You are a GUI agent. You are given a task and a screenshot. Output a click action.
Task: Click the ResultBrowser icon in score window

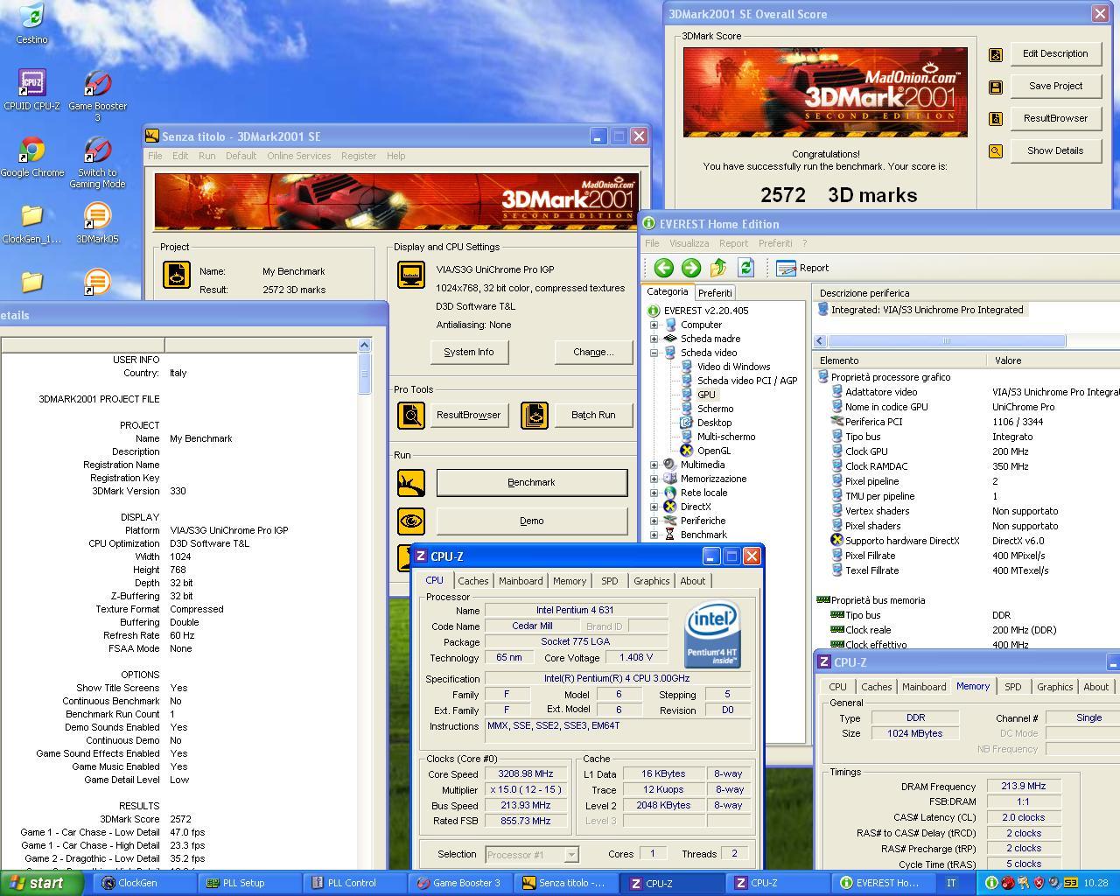[996, 119]
